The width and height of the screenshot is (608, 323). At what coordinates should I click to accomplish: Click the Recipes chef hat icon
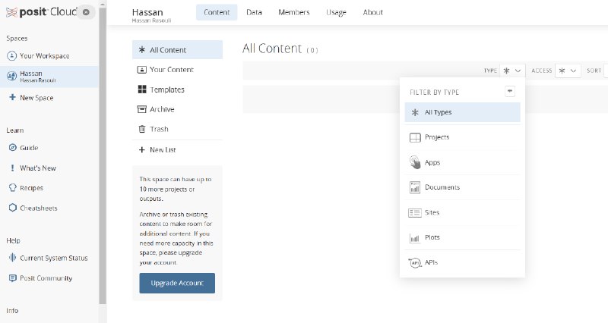(x=13, y=187)
